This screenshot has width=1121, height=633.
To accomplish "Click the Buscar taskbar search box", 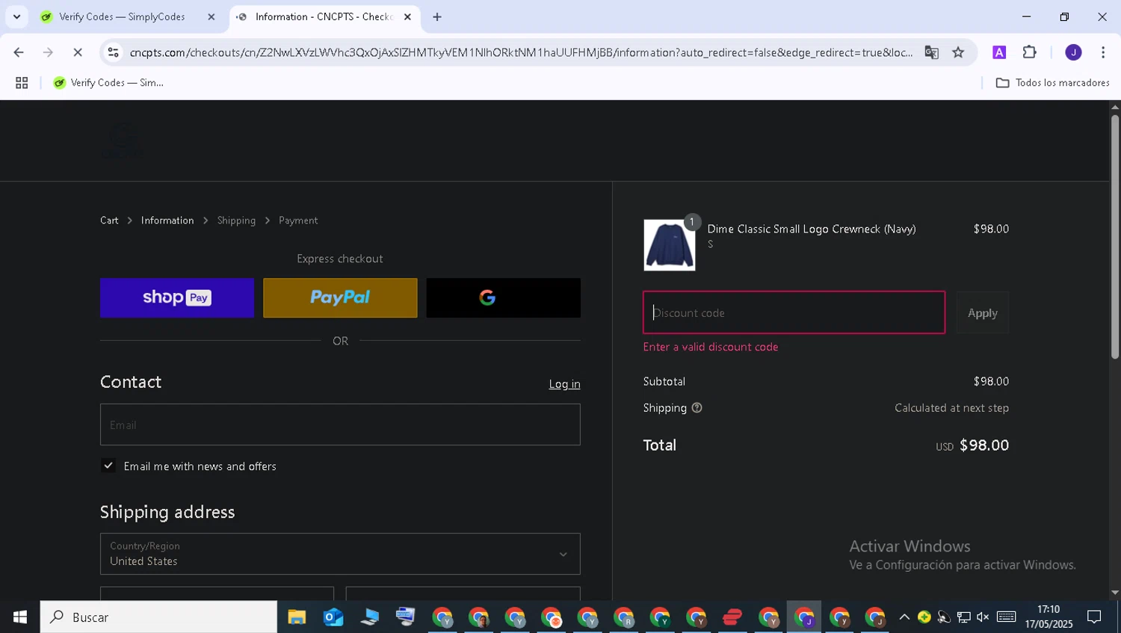I will pos(158,617).
